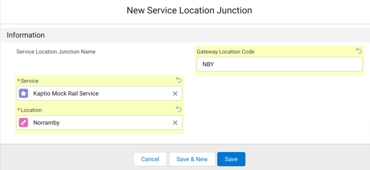Viewport: 370px width, 170px height.
Task: Click the Service Location Junction Name label
Action: [x=56, y=52]
